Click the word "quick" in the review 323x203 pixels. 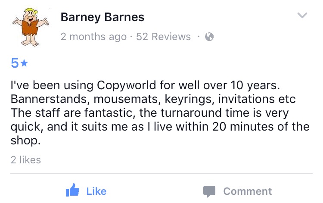click(x=22, y=127)
